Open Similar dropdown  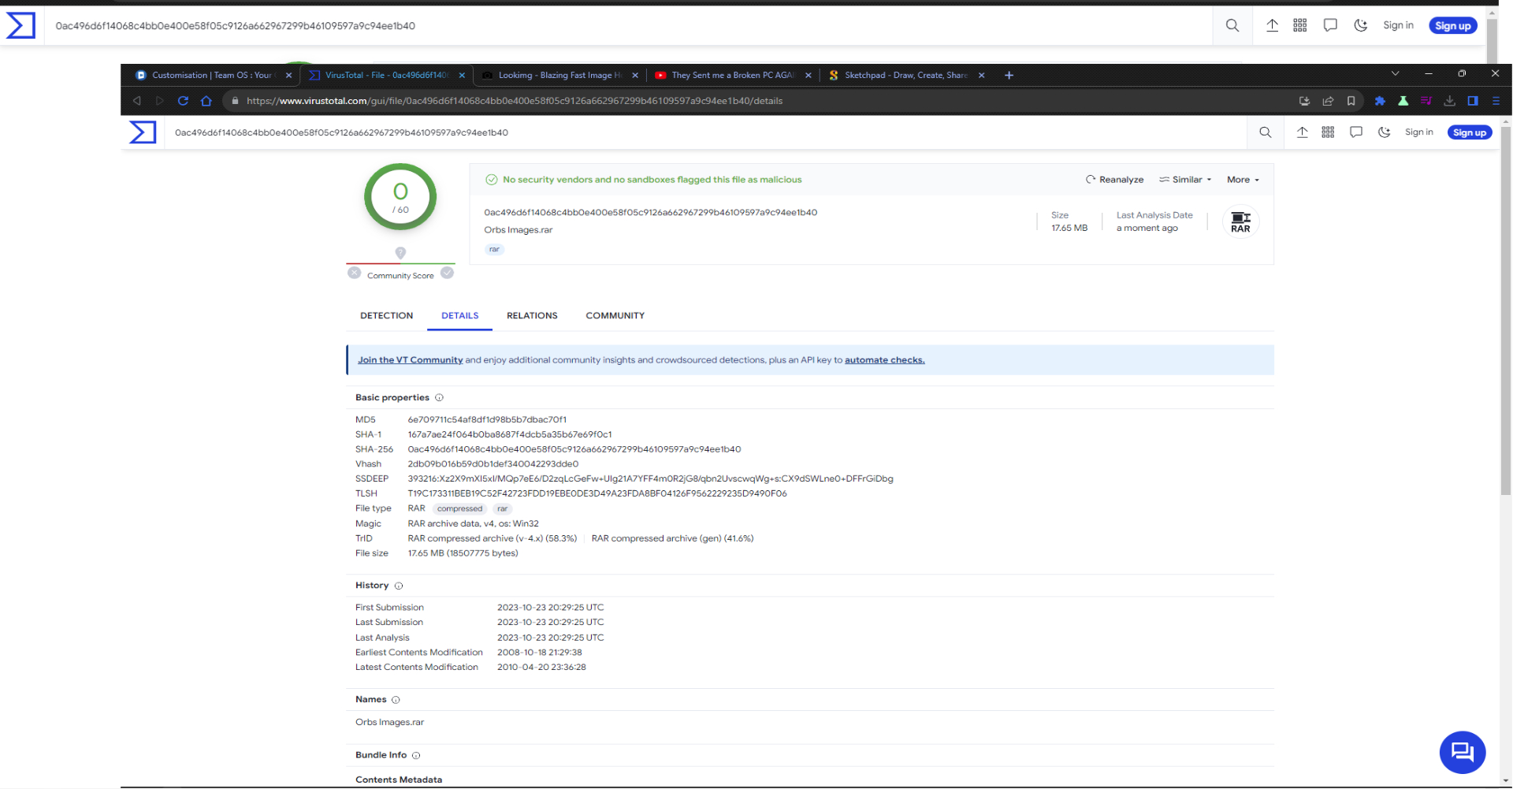pyautogui.click(x=1185, y=180)
